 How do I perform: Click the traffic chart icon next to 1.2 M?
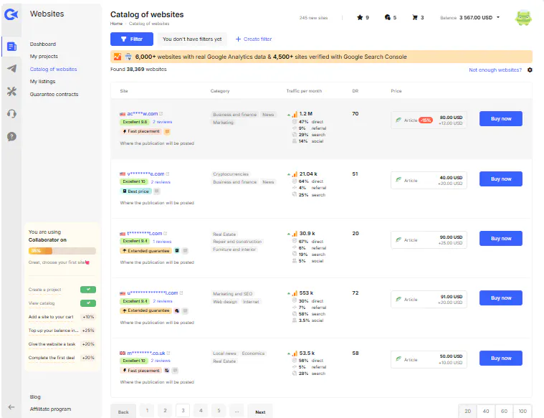click(x=295, y=114)
